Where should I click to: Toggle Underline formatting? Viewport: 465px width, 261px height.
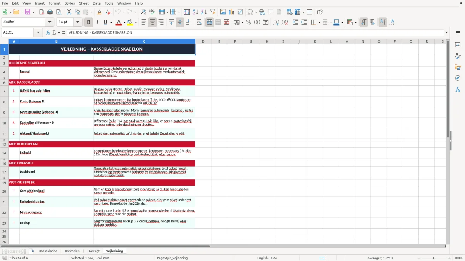[x=105, y=22]
